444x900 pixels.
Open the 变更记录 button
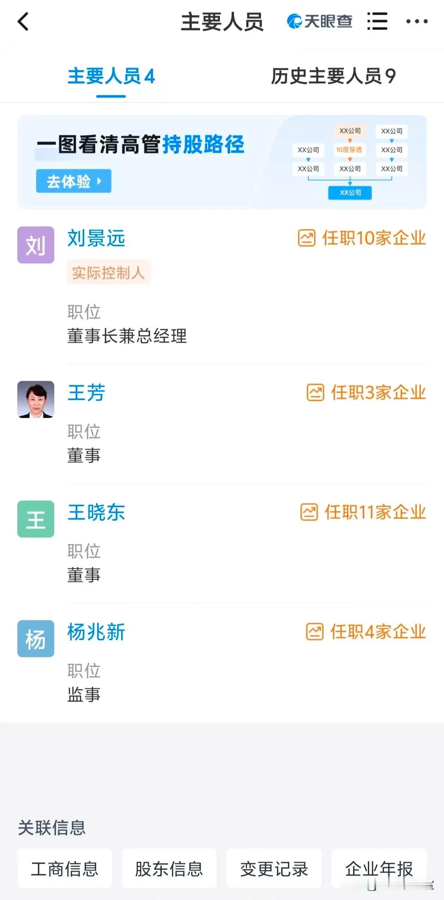[x=274, y=869]
